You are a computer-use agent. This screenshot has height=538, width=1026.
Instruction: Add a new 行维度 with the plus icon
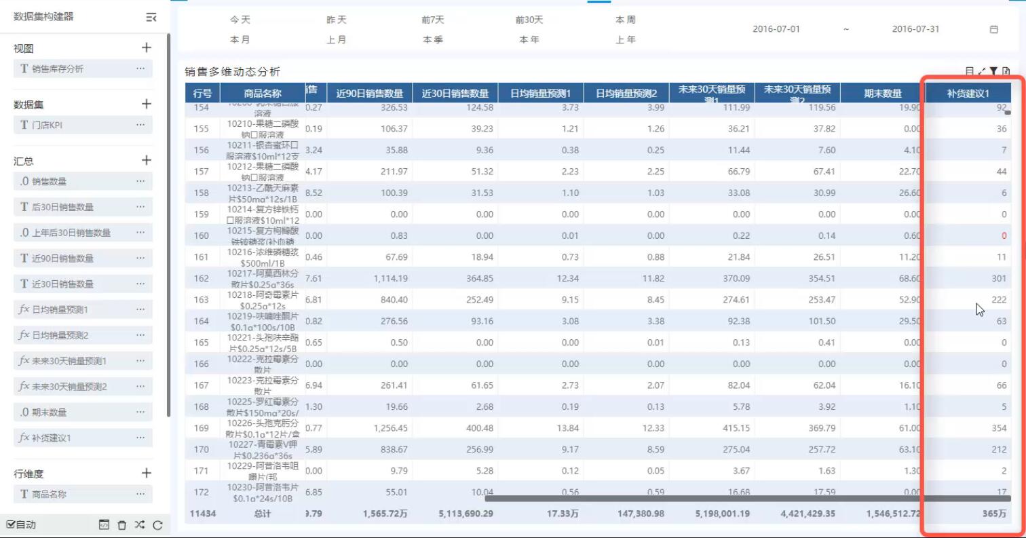pyautogui.click(x=146, y=473)
